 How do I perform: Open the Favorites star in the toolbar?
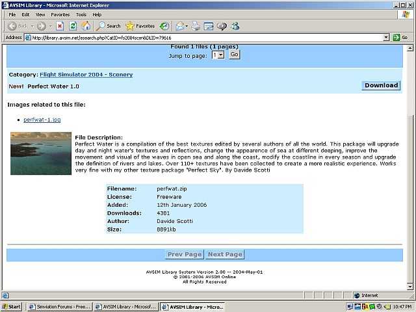[140, 26]
